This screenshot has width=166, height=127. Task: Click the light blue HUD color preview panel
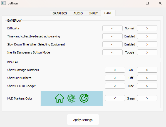[x=72, y=98]
